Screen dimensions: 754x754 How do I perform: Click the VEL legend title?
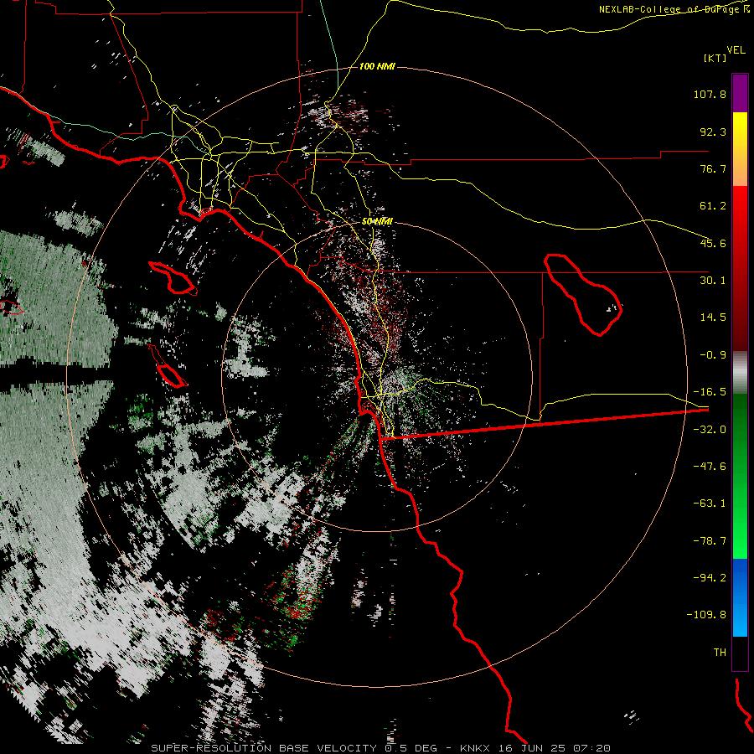736,50
